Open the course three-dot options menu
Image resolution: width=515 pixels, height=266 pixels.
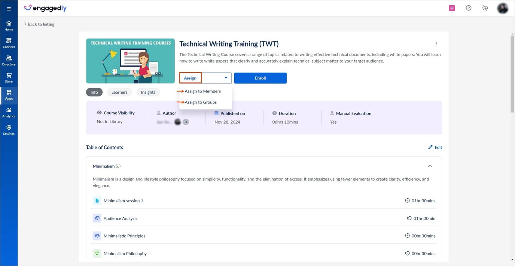click(436, 44)
